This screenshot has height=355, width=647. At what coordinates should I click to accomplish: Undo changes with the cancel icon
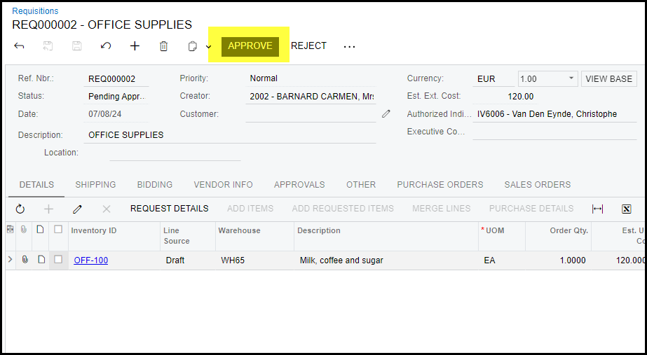point(106,46)
